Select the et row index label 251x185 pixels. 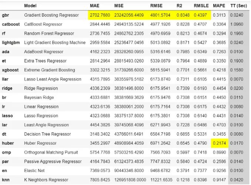point(4,61)
